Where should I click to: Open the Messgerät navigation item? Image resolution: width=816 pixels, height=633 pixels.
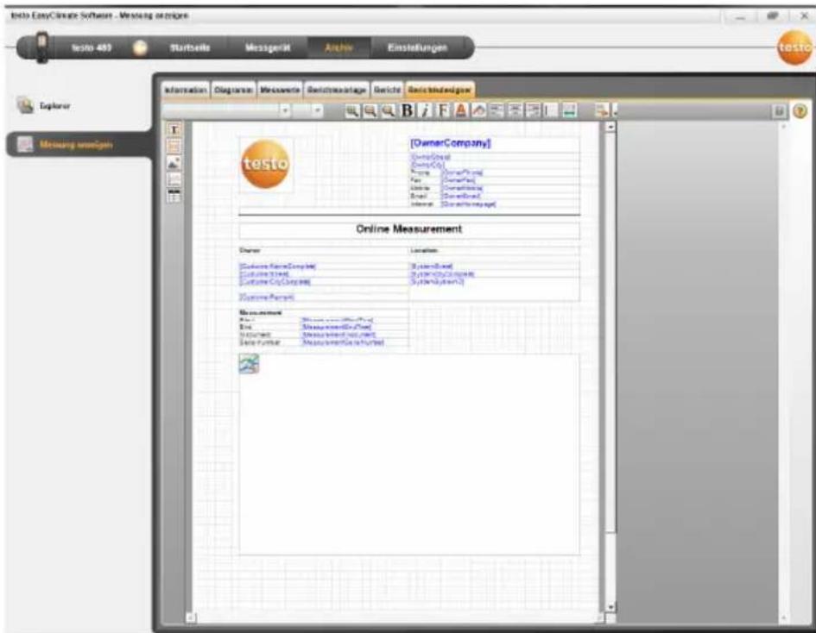[x=268, y=47]
